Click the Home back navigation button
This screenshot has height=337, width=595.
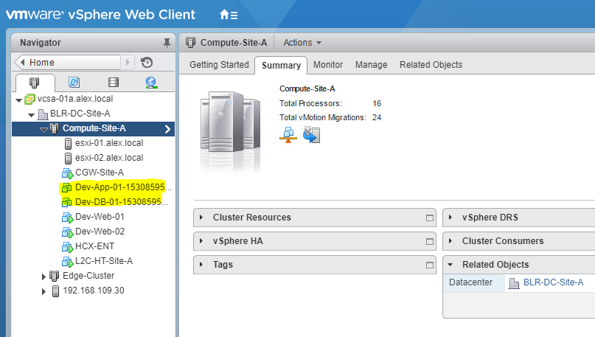(x=22, y=63)
